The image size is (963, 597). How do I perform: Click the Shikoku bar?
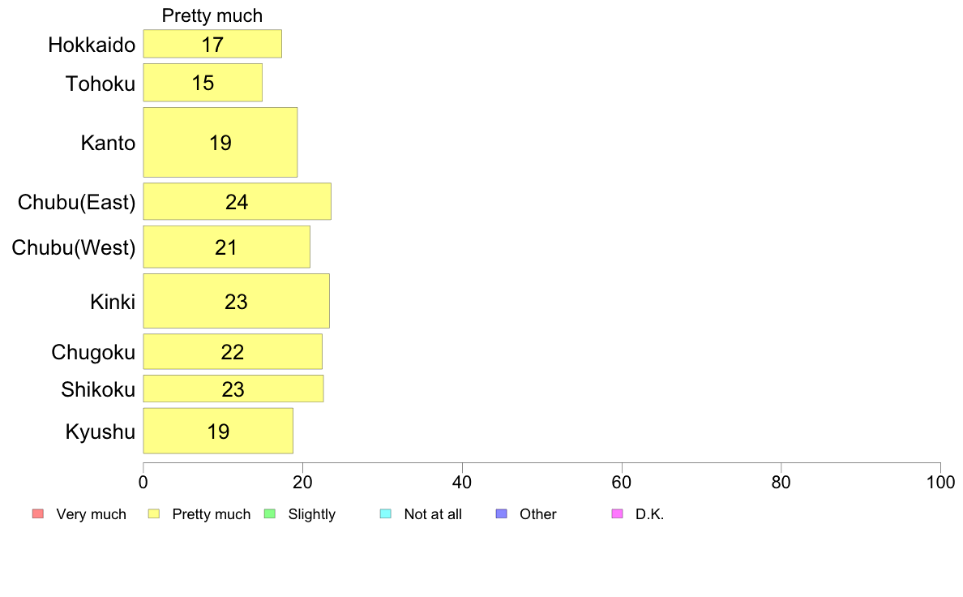pyautogui.click(x=233, y=389)
